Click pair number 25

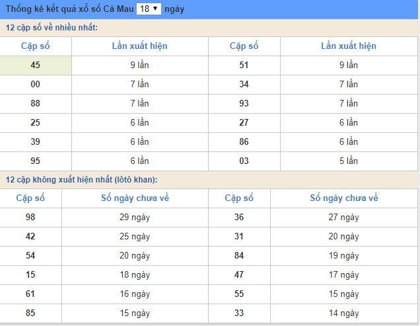coord(36,122)
